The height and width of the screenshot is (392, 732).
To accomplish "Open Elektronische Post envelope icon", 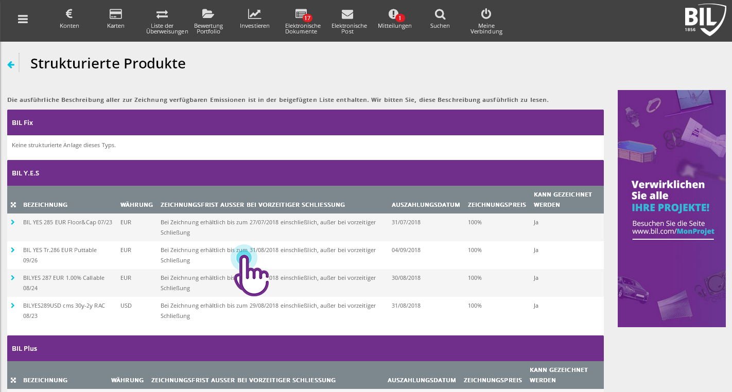I will 347,14.
